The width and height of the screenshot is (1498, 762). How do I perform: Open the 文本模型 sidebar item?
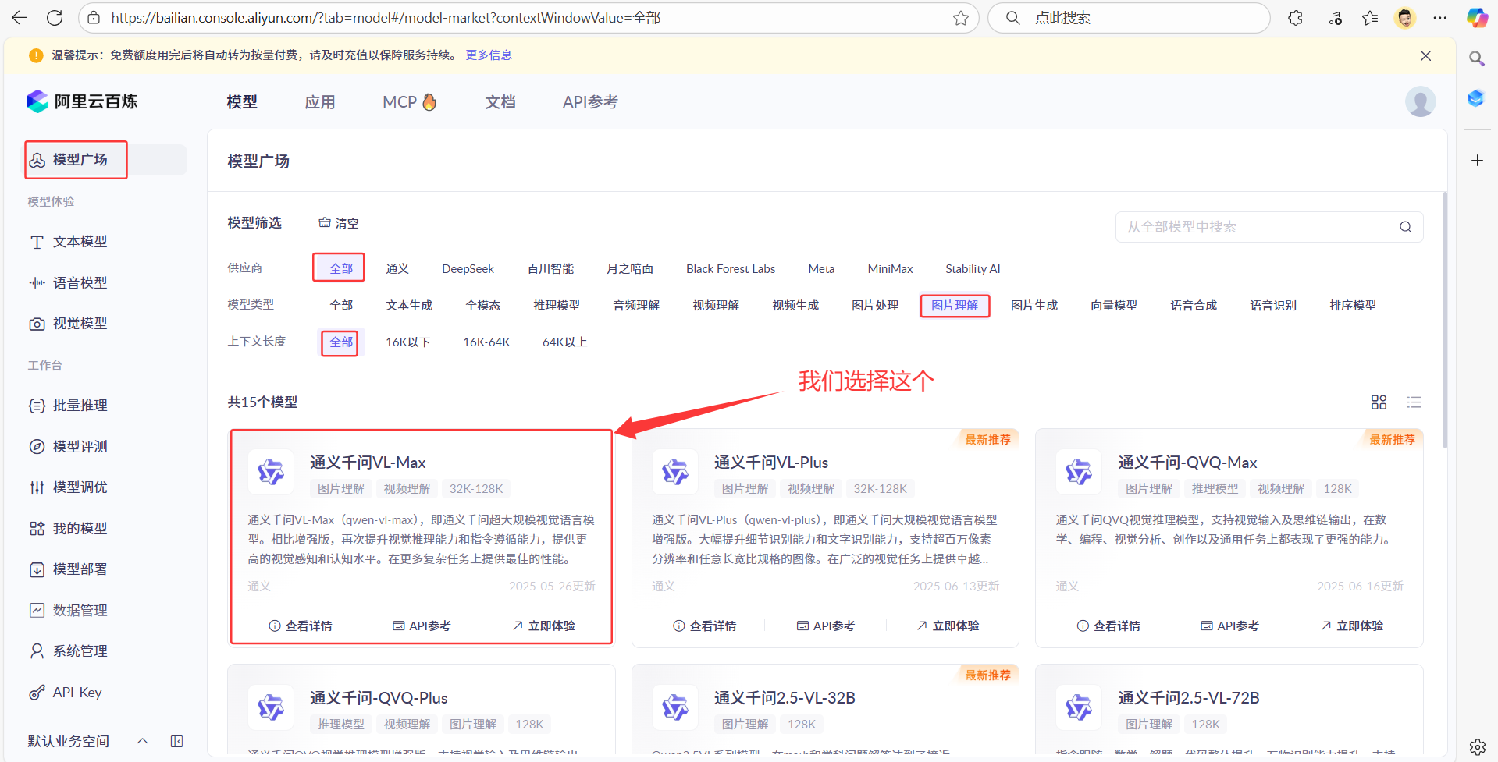pyautogui.click(x=79, y=242)
